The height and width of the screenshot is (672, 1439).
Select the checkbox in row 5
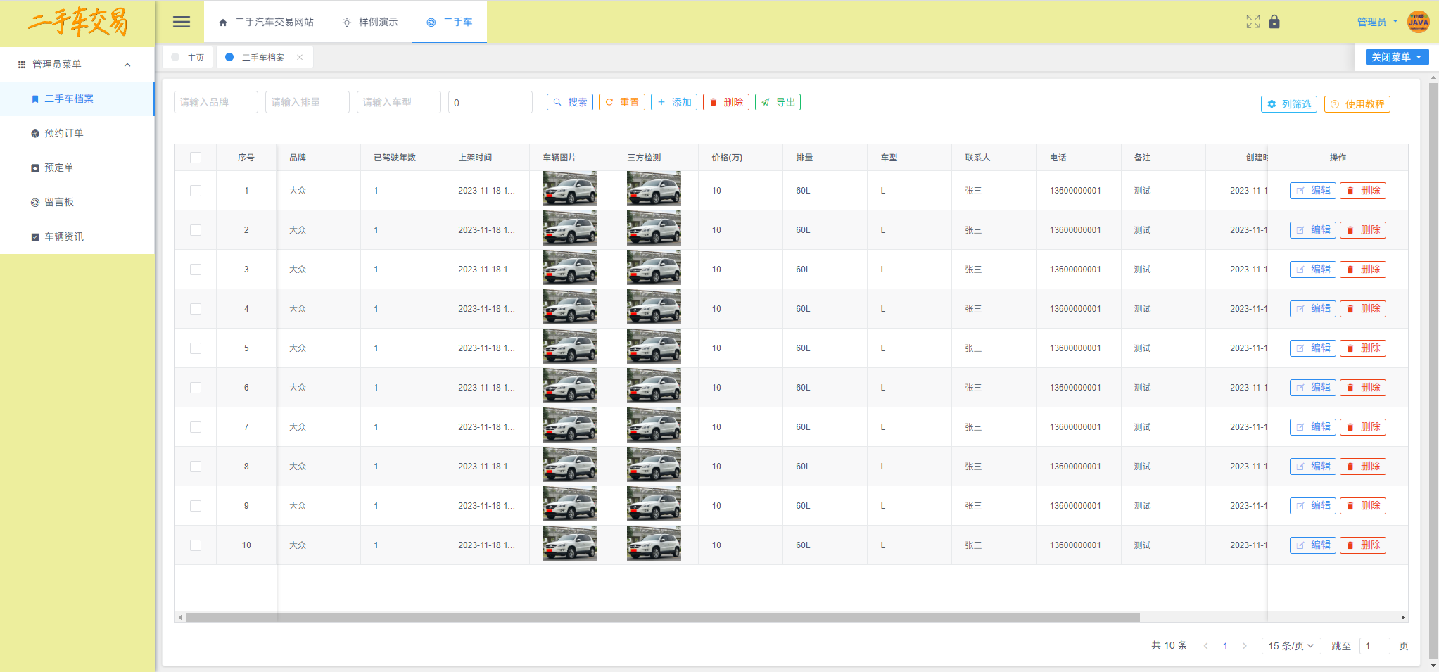(x=196, y=348)
